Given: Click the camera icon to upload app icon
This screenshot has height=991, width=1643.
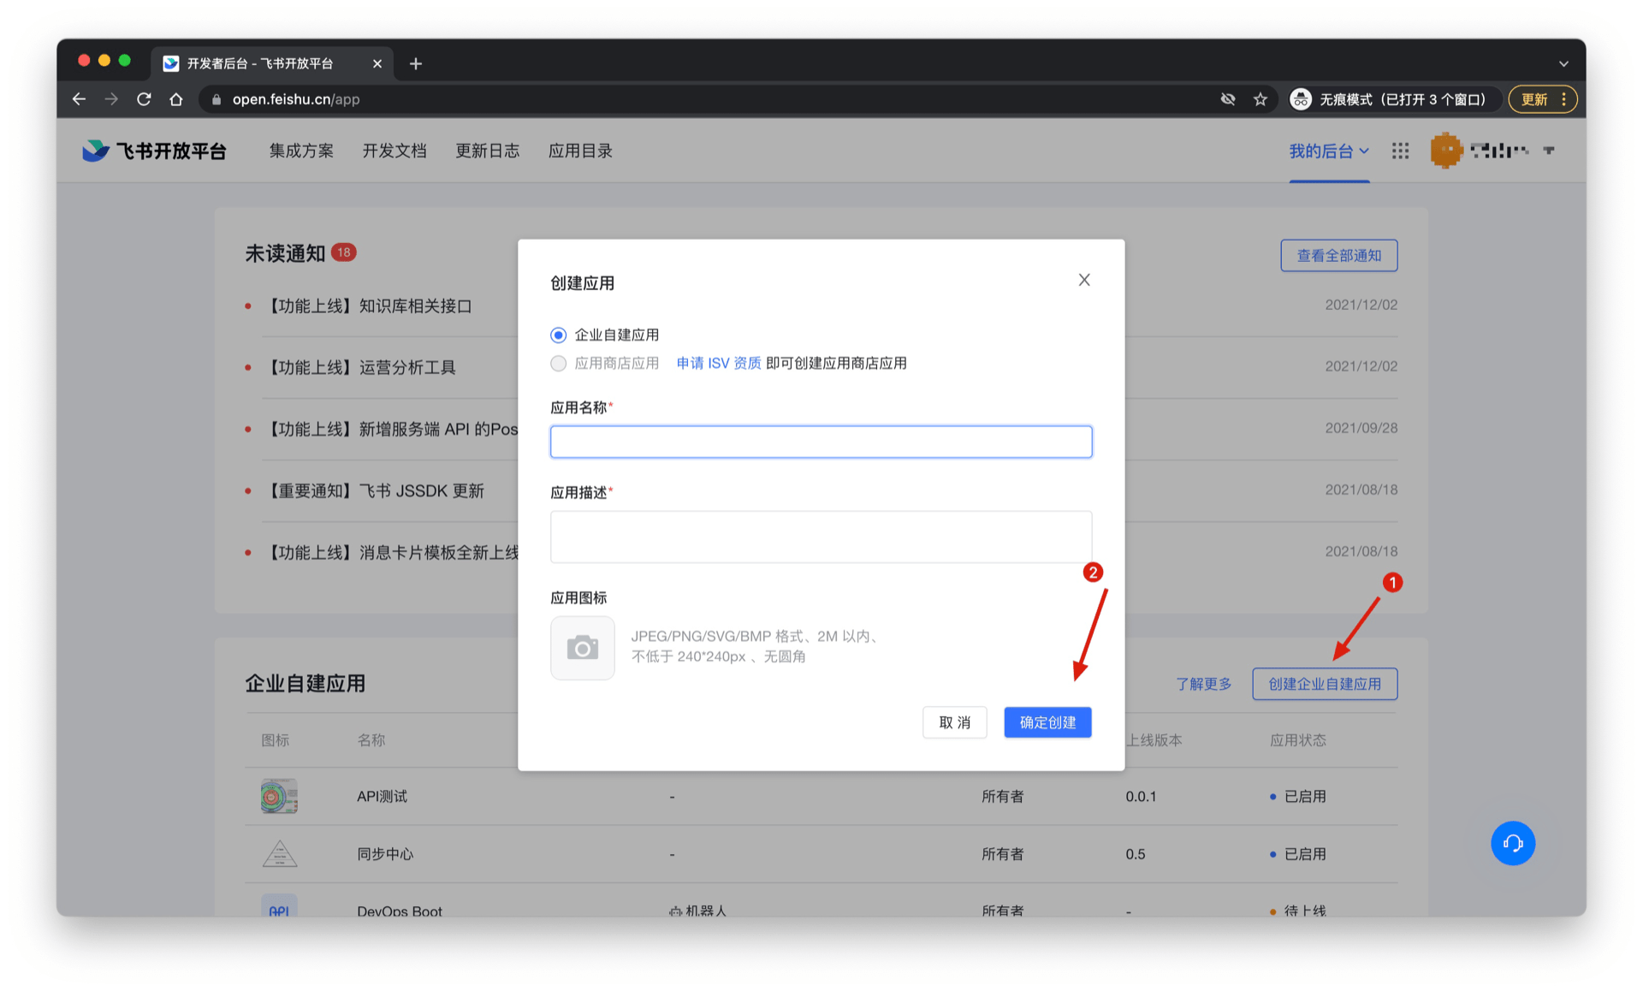Looking at the screenshot, I should point(582,648).
